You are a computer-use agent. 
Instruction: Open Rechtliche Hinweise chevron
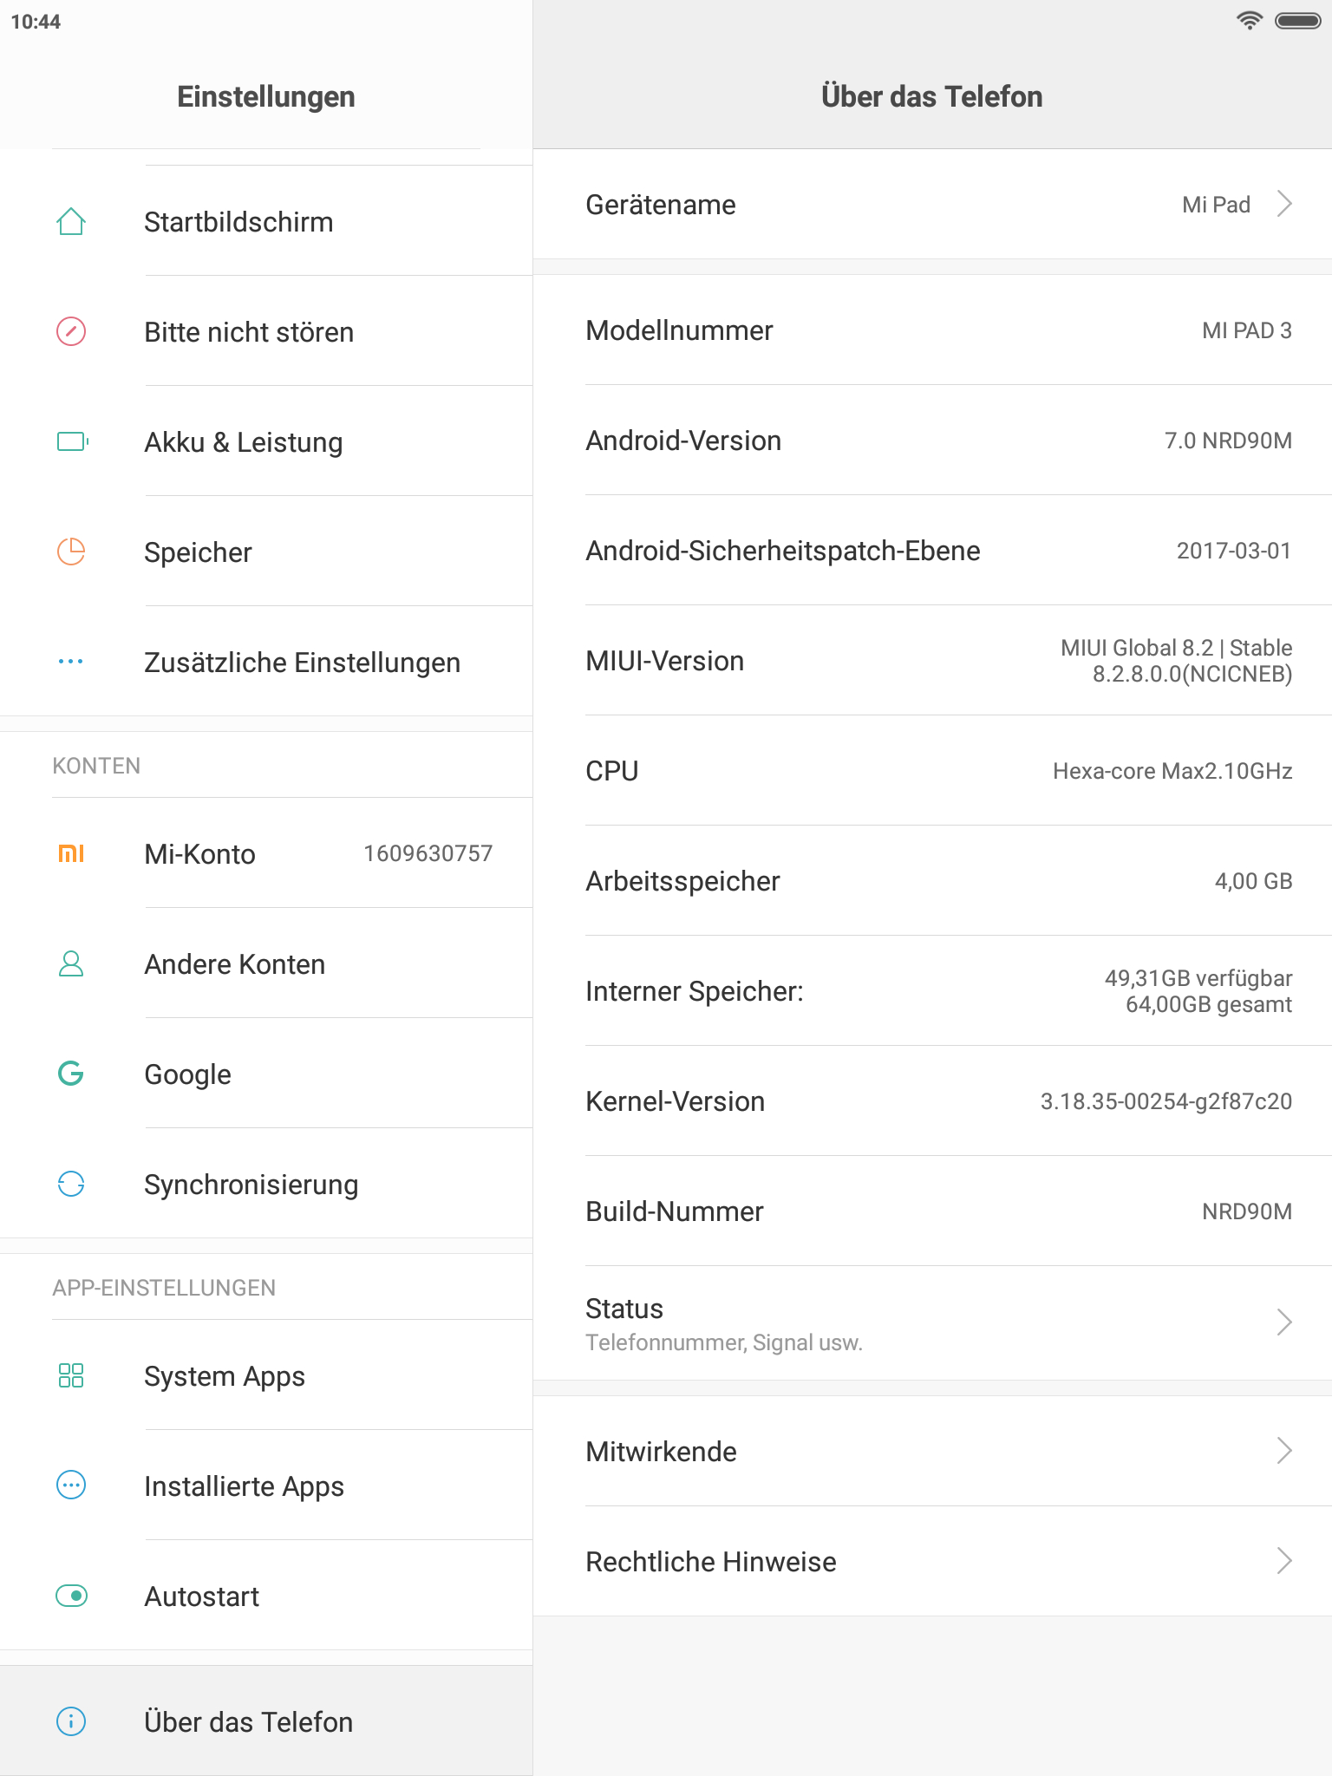(x=1284, y=1561)
